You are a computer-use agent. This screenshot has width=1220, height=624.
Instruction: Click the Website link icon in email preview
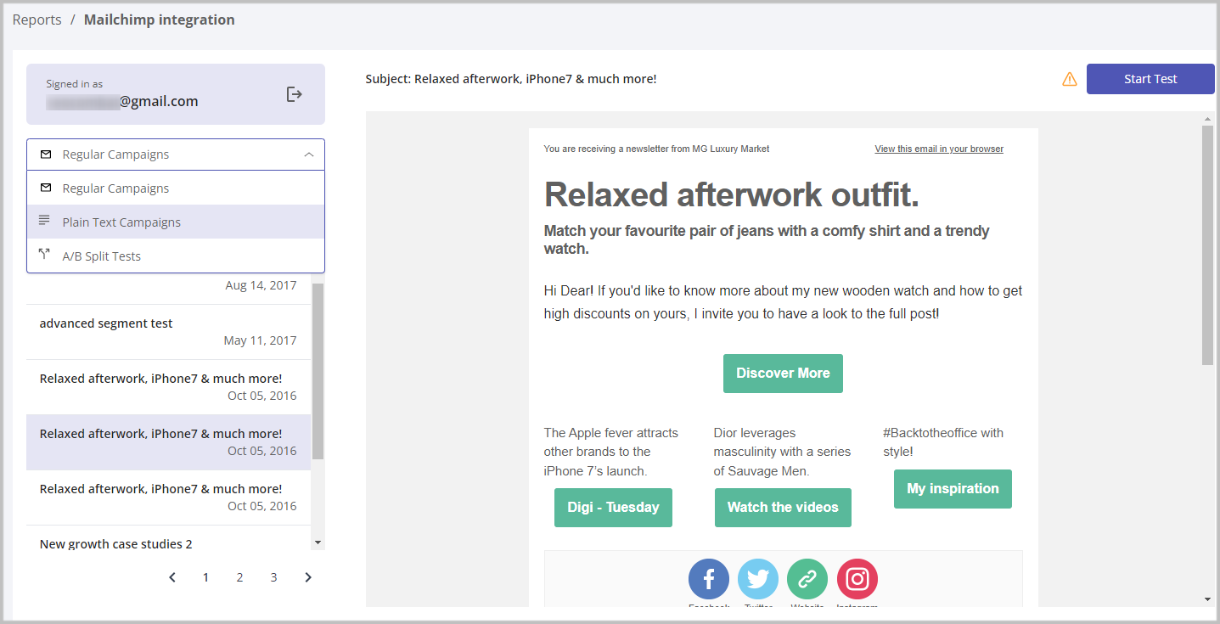point(807,579)
